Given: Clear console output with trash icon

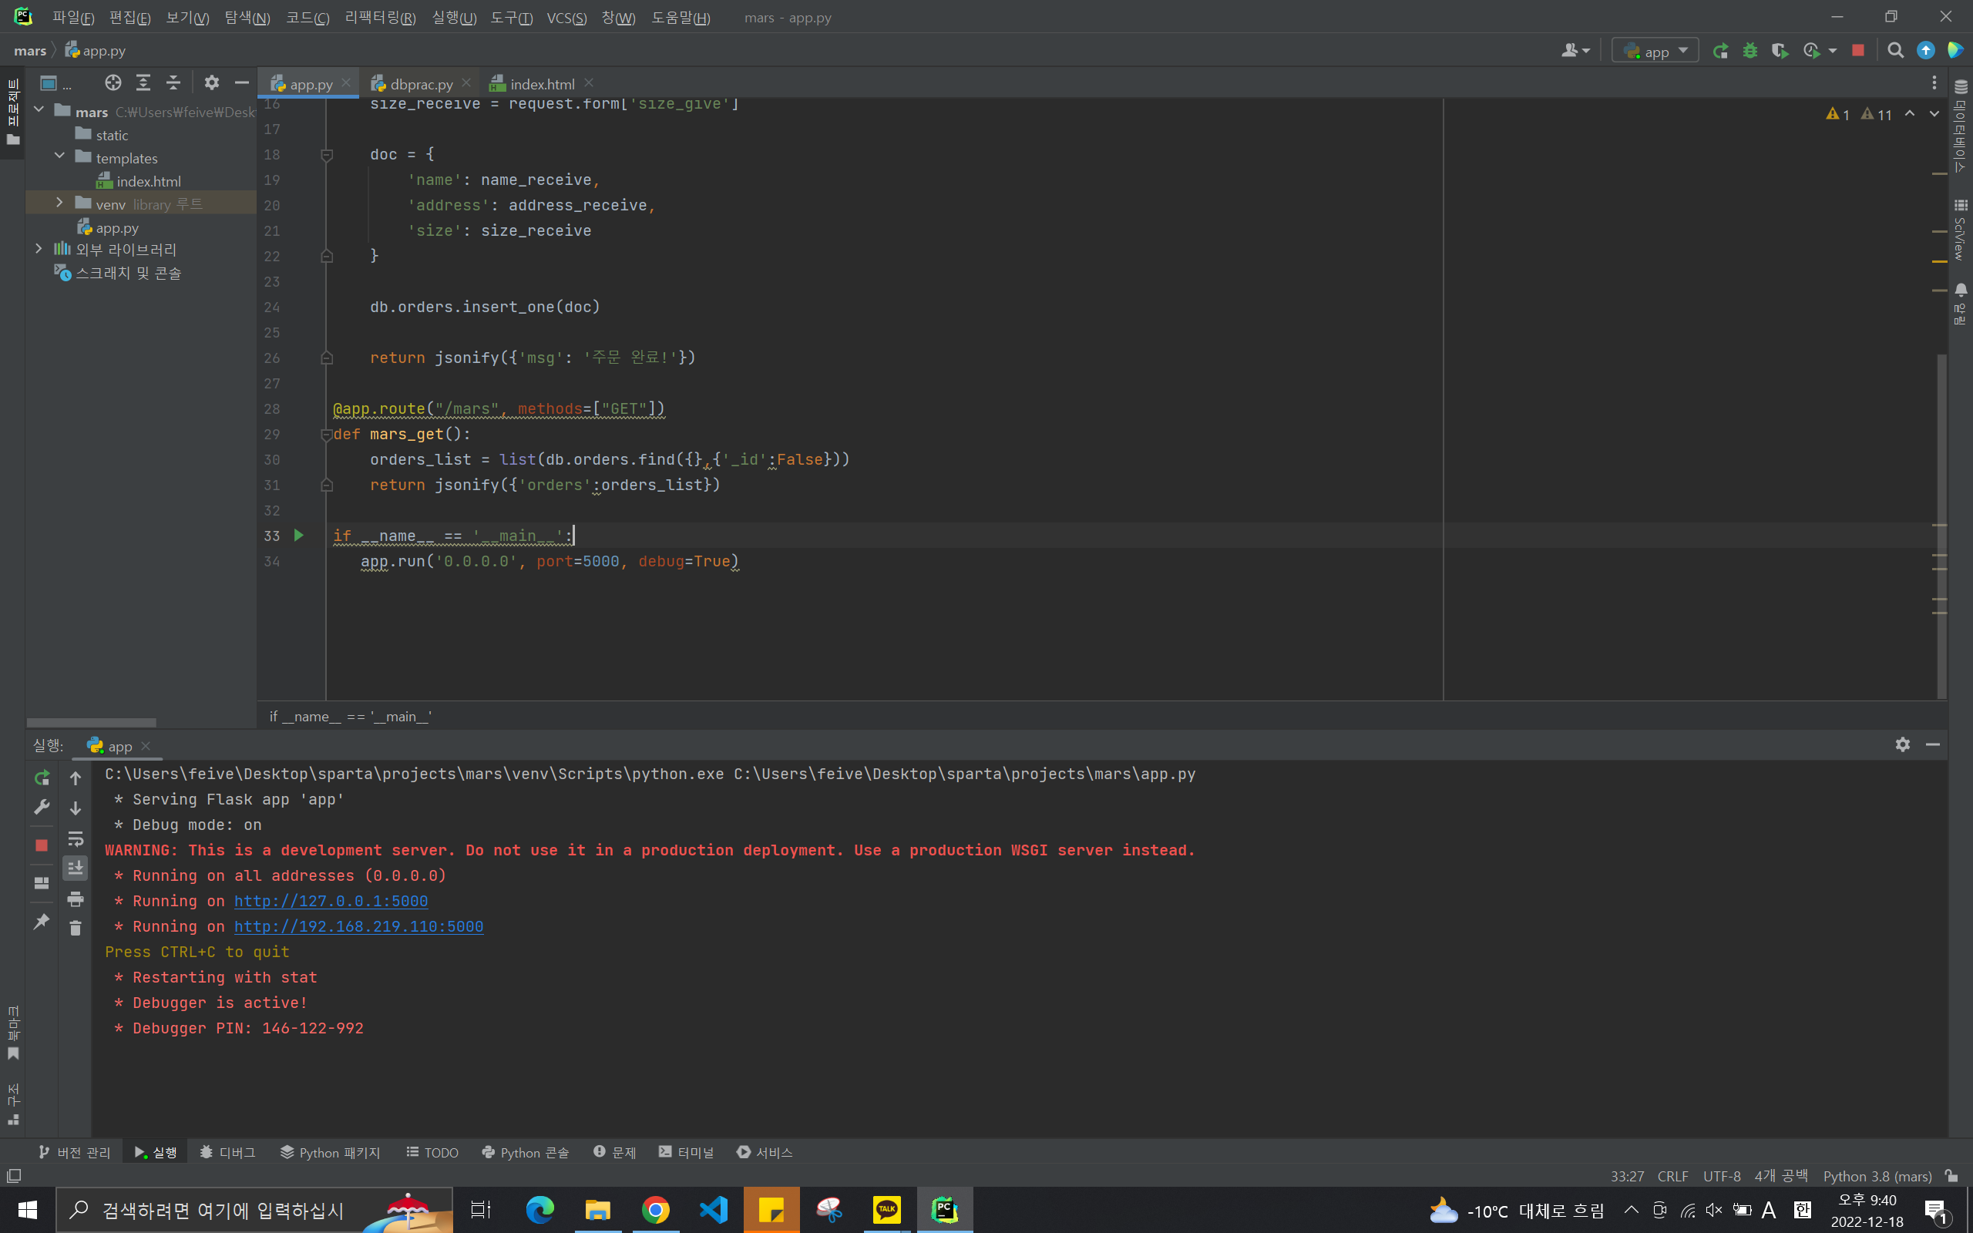Looking at the screenshot, I should 75,928.
